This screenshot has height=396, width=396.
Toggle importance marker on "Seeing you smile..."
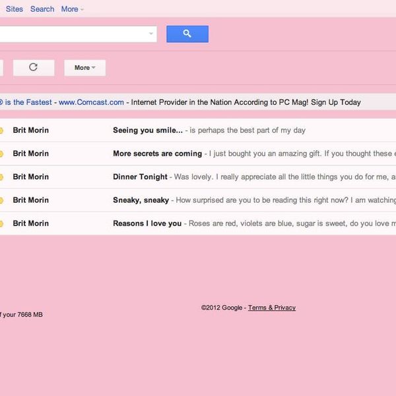[1, 131]
